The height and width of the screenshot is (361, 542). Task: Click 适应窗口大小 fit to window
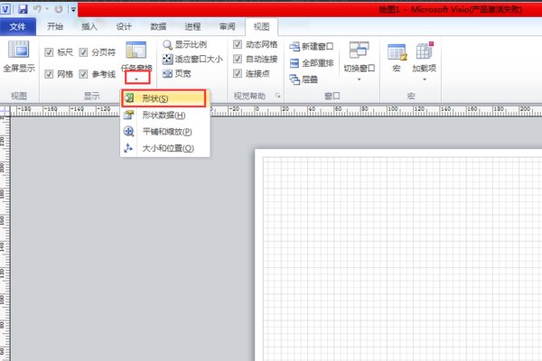tap(192, 59)
